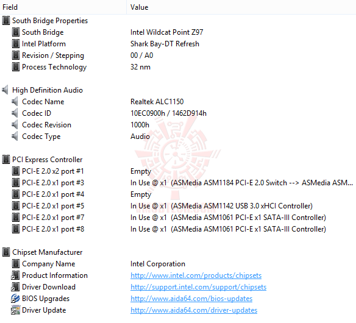Image resolution: width=356 pixels, height=323 pixels.
Task: Click the value 1000h
Action: 140,125
